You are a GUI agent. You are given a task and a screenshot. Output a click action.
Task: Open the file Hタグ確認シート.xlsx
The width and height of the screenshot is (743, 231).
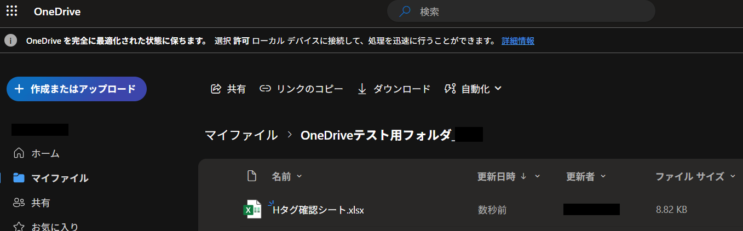(318, 210)
